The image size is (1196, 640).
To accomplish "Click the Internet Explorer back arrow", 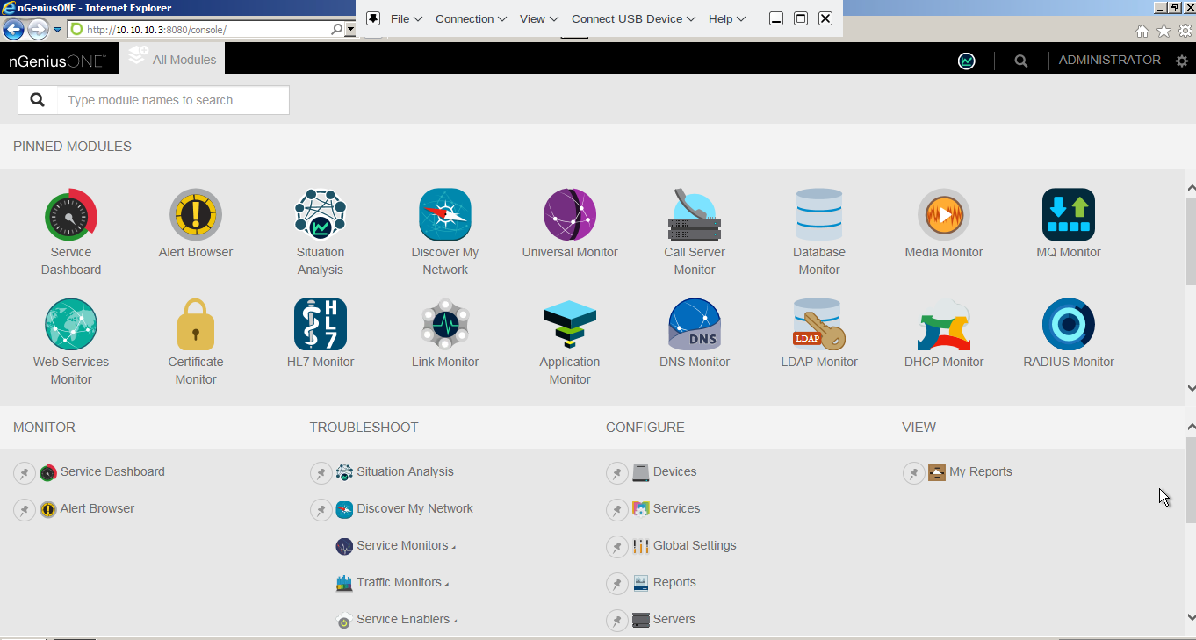I will coord(13,30).
